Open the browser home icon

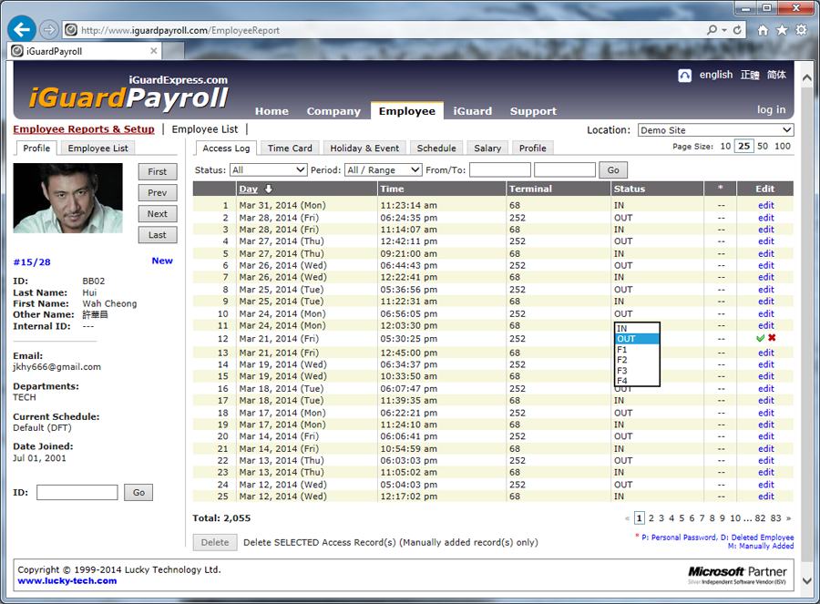[x=763, y=30]
